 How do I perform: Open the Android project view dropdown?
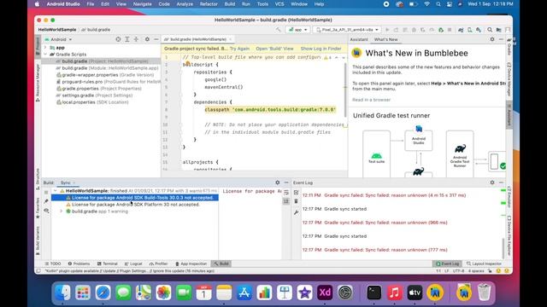tap(58, 40)
